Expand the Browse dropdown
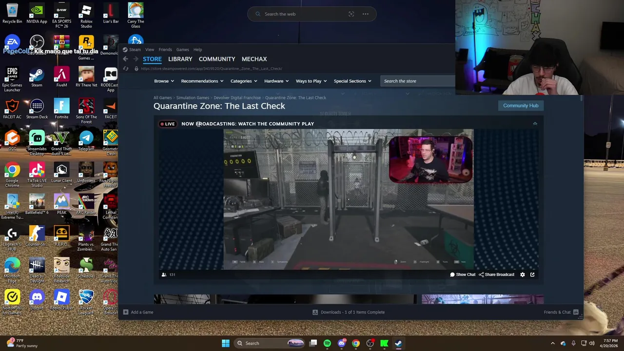Image resolution: width=624 pixels, height=351 pixels. [x=163, y=81]
